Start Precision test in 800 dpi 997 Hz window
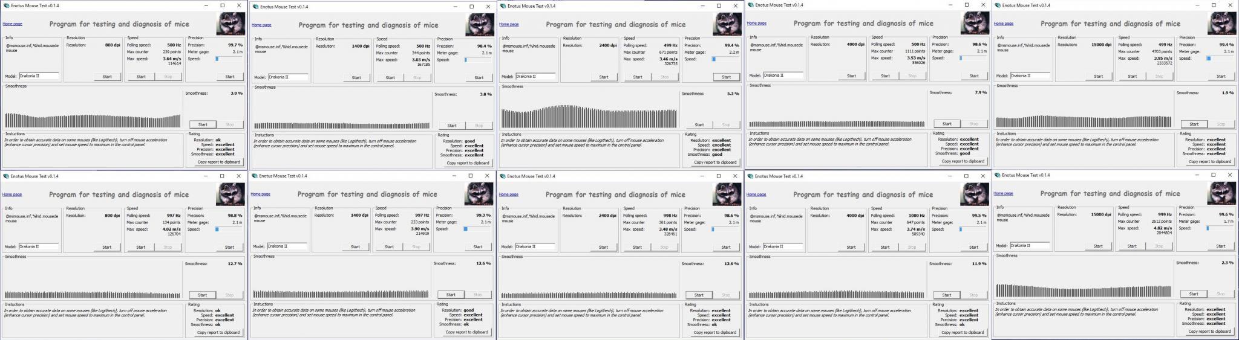 229,247
